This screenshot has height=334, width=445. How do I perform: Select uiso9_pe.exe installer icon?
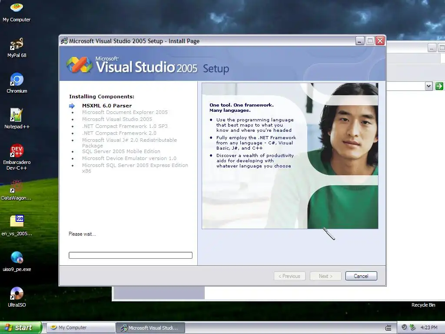coord(17,261)
